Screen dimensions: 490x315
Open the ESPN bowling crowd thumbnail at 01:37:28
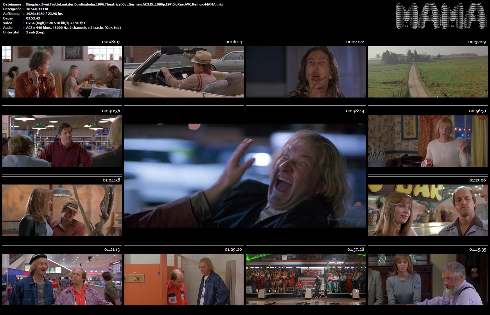[306, 279]
